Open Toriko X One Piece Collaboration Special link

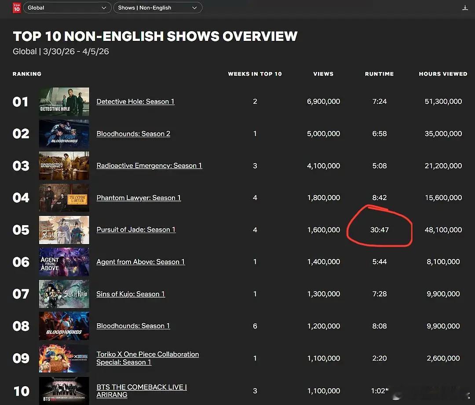pos(147,358)
